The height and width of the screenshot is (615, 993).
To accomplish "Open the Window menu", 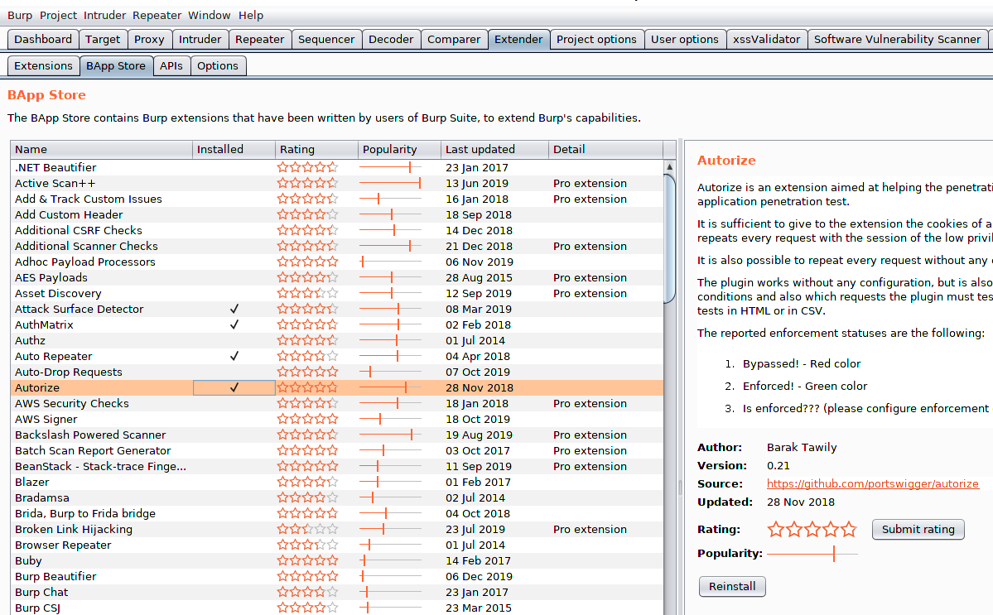I will (x=209, y=15).
